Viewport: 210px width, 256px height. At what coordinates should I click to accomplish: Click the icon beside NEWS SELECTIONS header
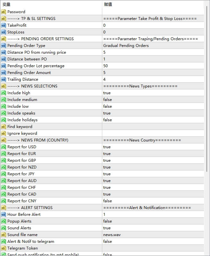(x=4, y=86)
